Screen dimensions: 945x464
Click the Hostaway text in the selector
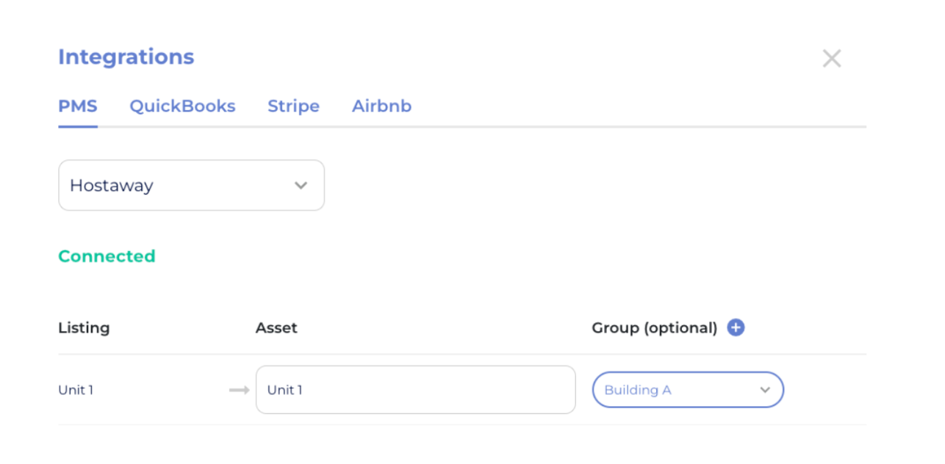click(x=112, y=186)
